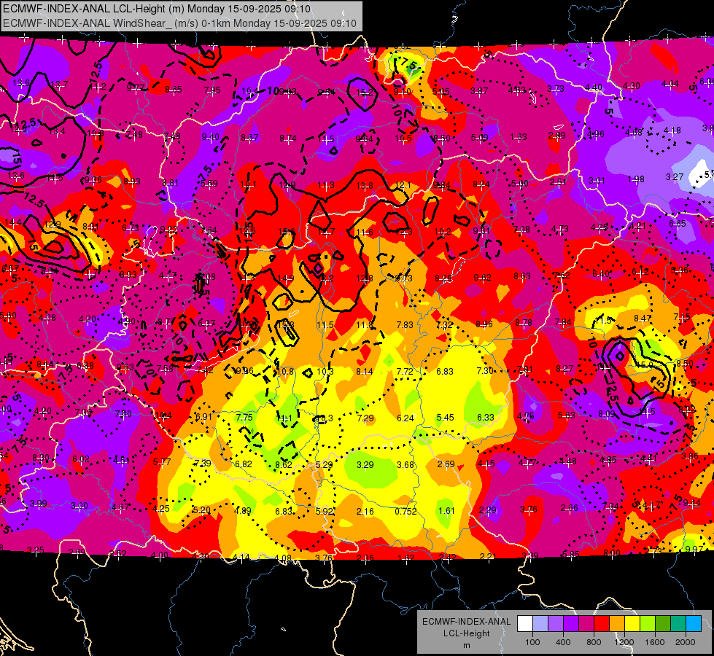The height and width of the screenshot is (656, 714).
Task: Click the legend scale value '1600'
Action: tap(655, 642)
